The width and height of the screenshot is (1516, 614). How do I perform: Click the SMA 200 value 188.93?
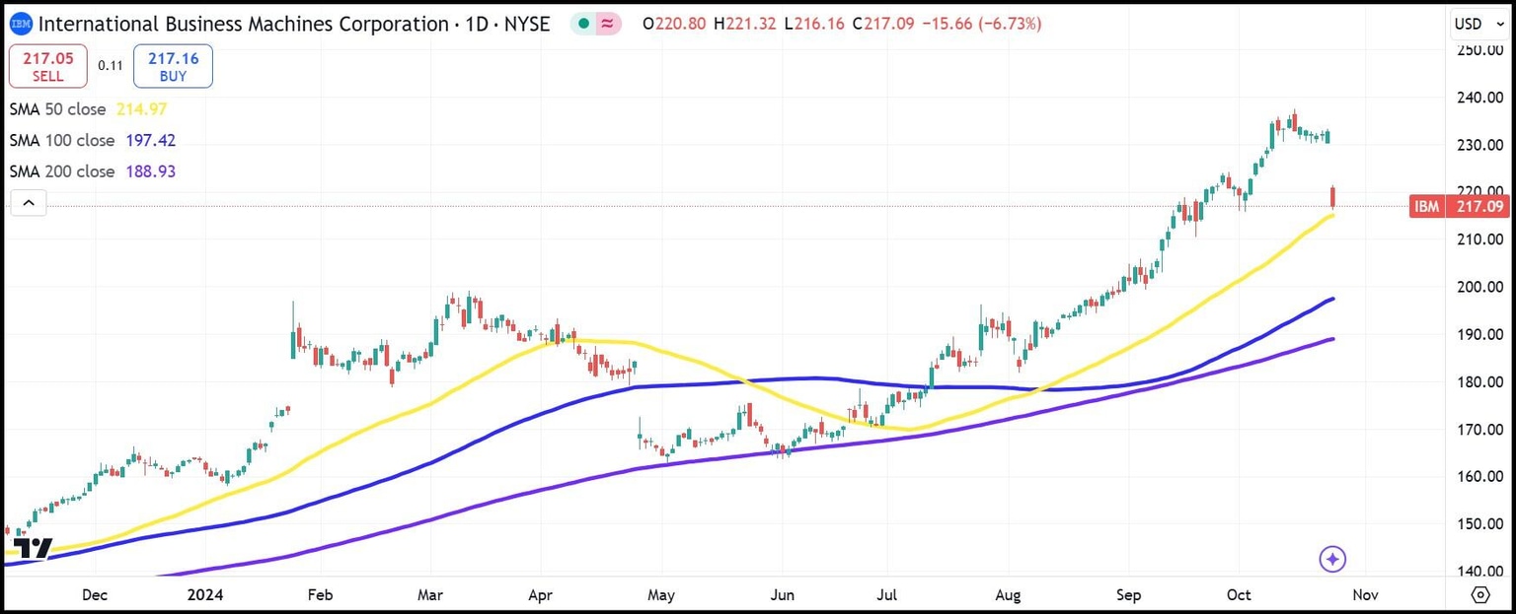tap(151, 171)
